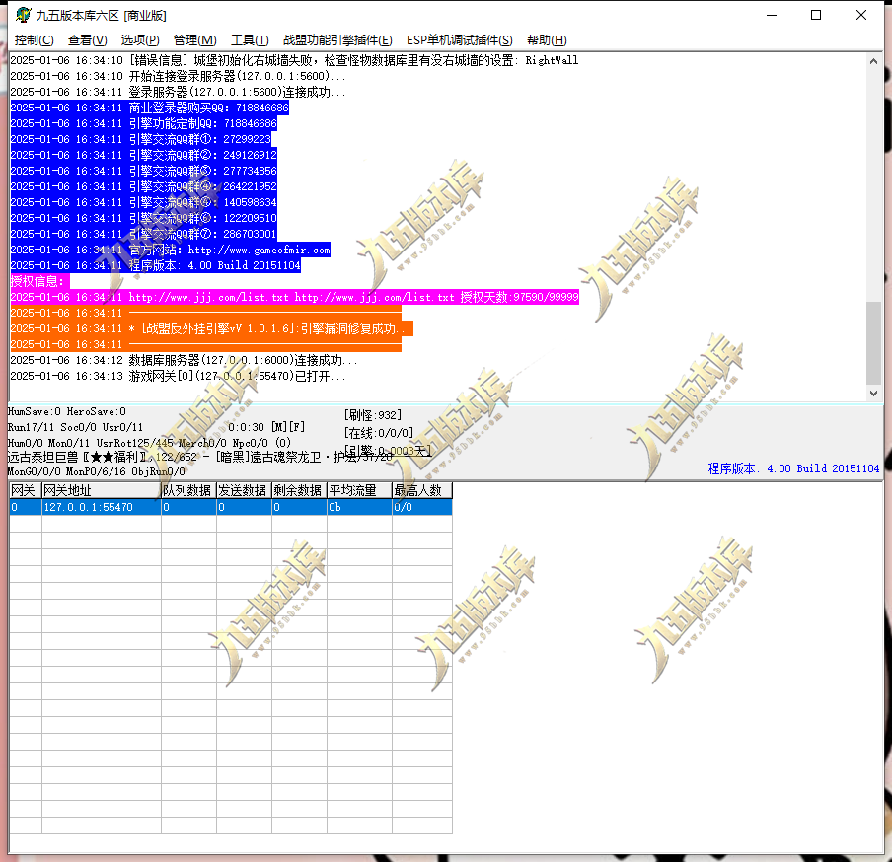This screenshot has width=892, height=862.
Task: Minimize the 九五版本库六区 window
Action: (772, 16)
